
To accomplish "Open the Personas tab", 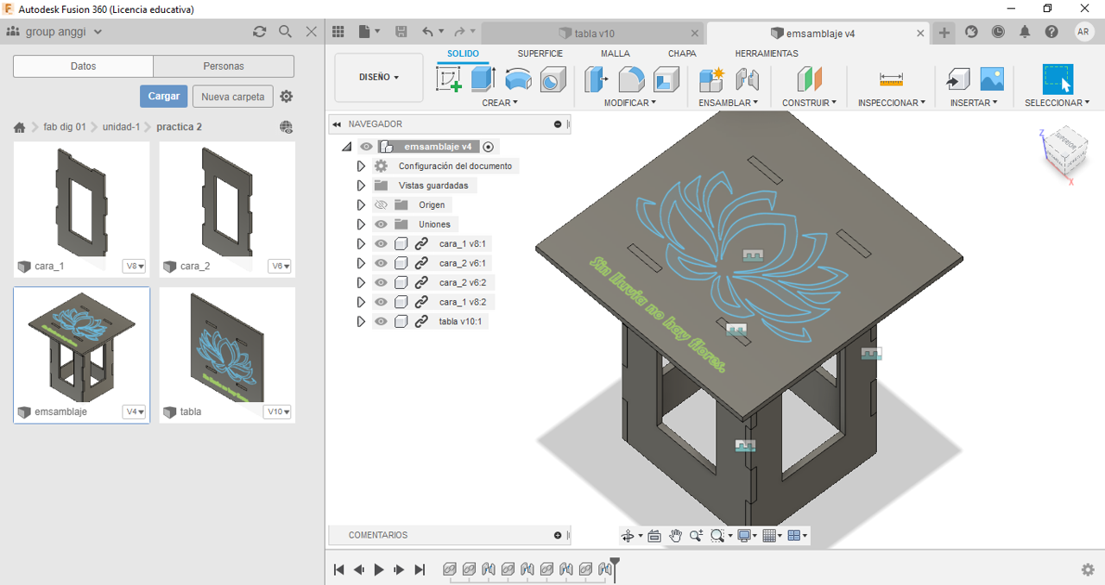I will 224,66.
